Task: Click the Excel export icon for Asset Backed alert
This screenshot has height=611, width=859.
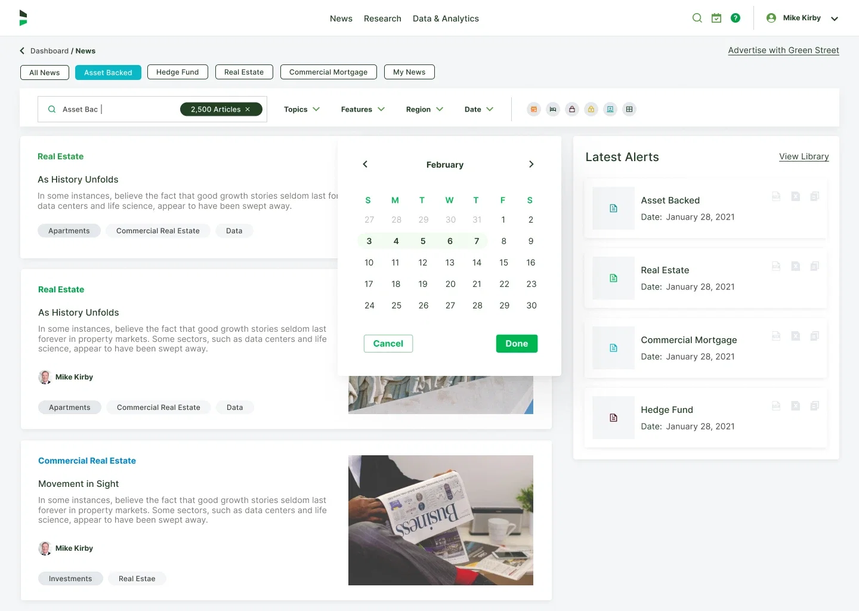Action: [795, 196]
